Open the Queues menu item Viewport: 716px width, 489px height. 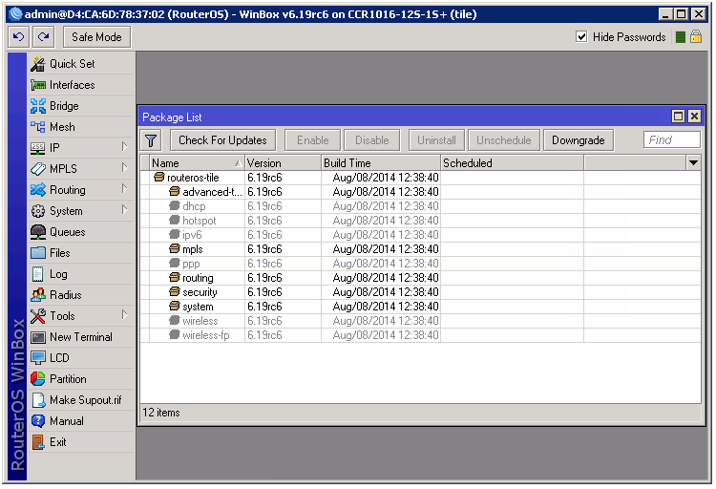pos(81,232)
